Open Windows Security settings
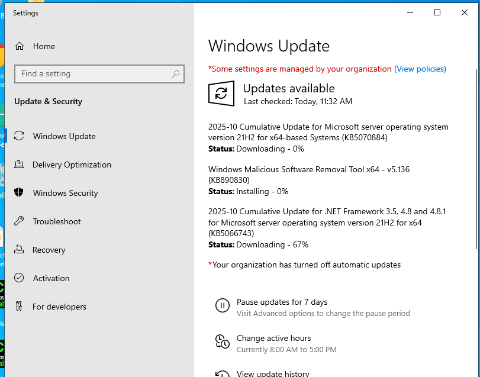 click(x=66, y=193)
